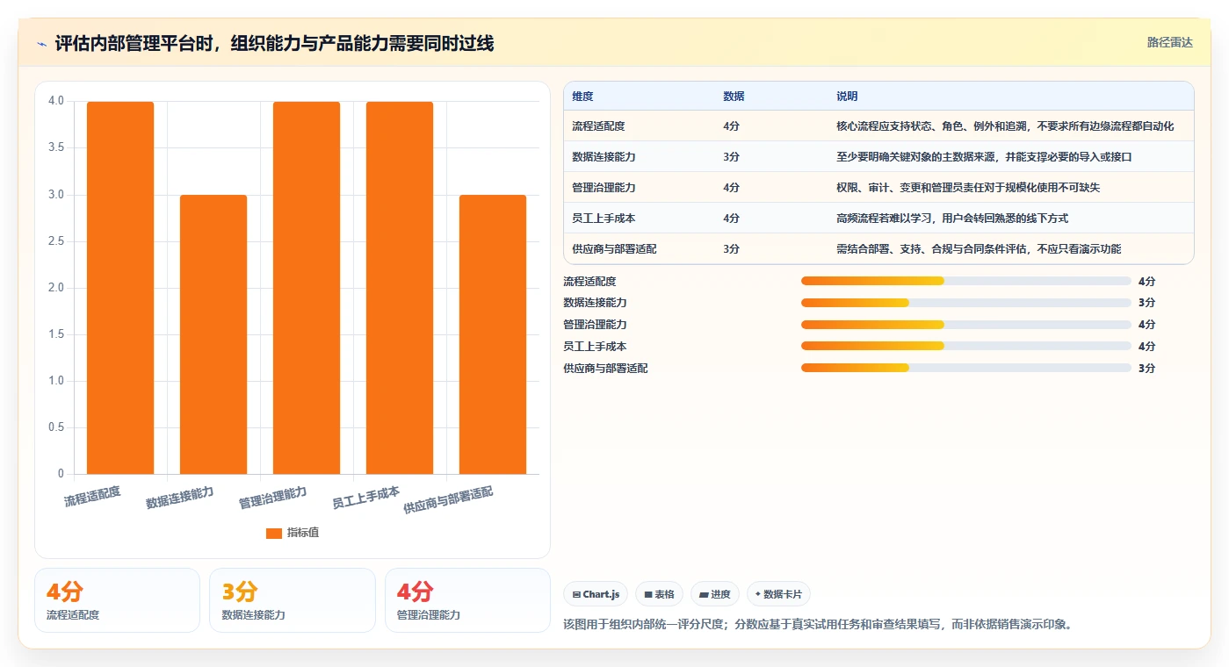Click the 供应商与部署适配 x-axis label under chart
Screen dimensions: 1229x667
(448, 500)
